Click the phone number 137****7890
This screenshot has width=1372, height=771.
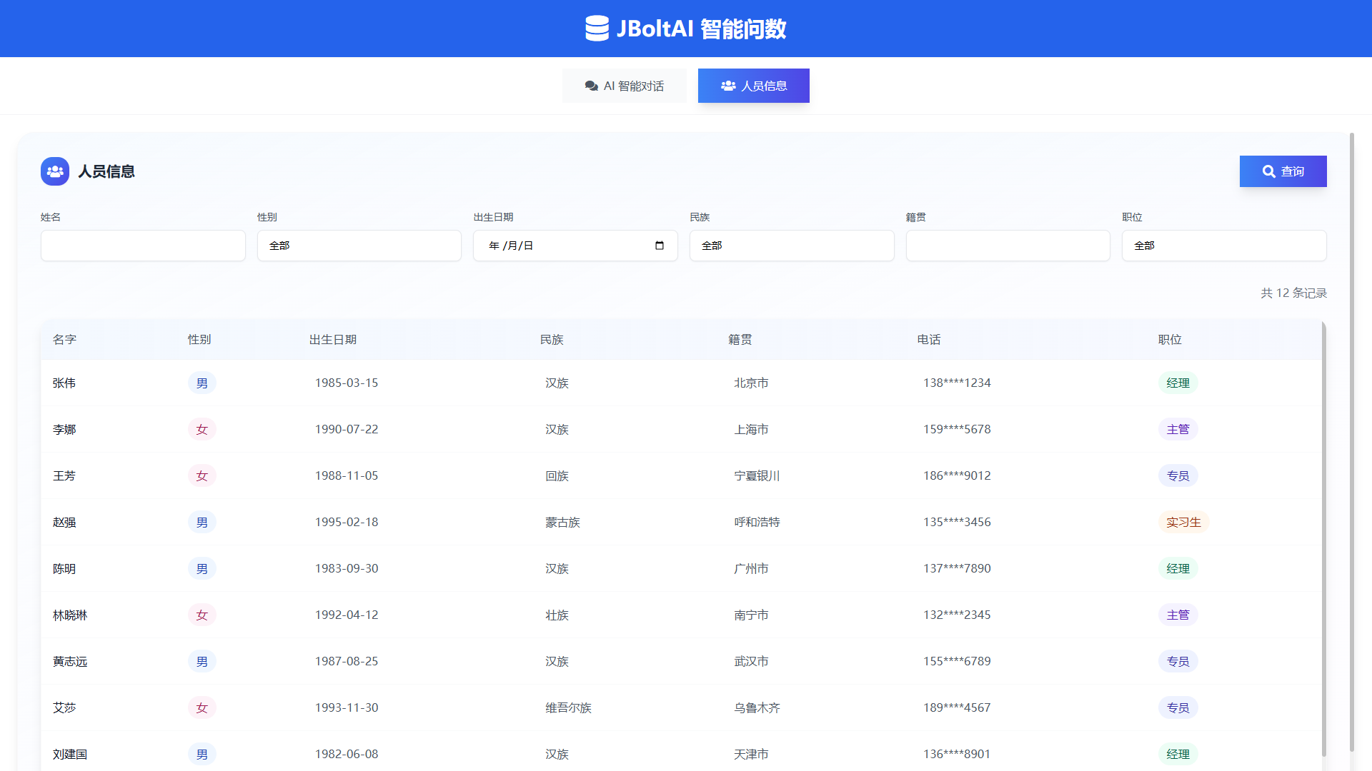point(957,569)
